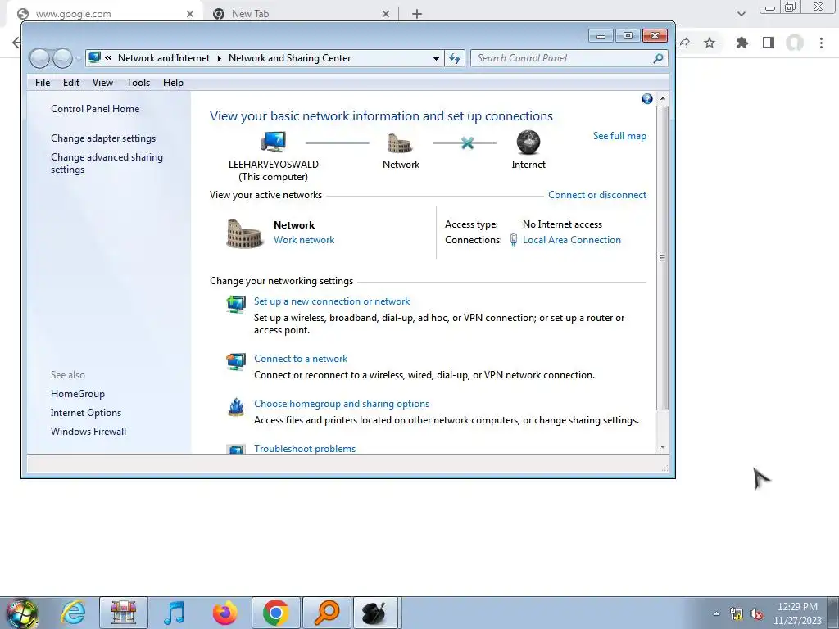Click the search magnifier icon in Control Panel
Image resolution: width=839 pixels, height=629 pixels.
658,58
